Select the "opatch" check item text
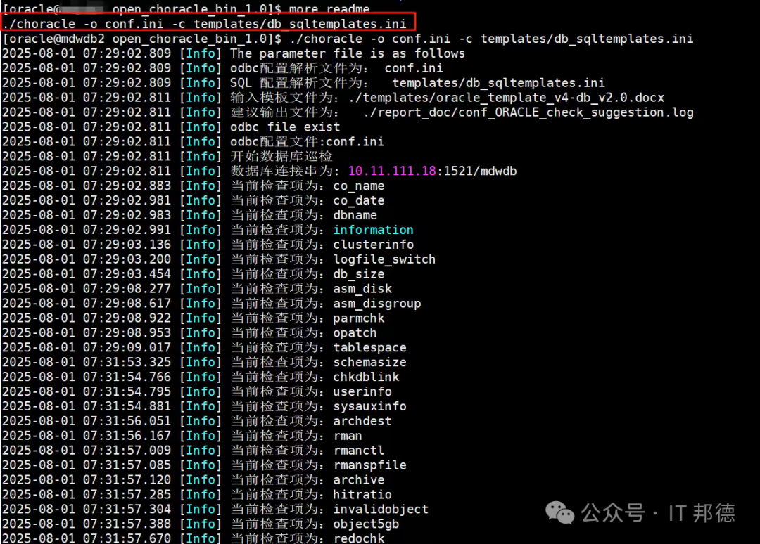 [355, 332]
